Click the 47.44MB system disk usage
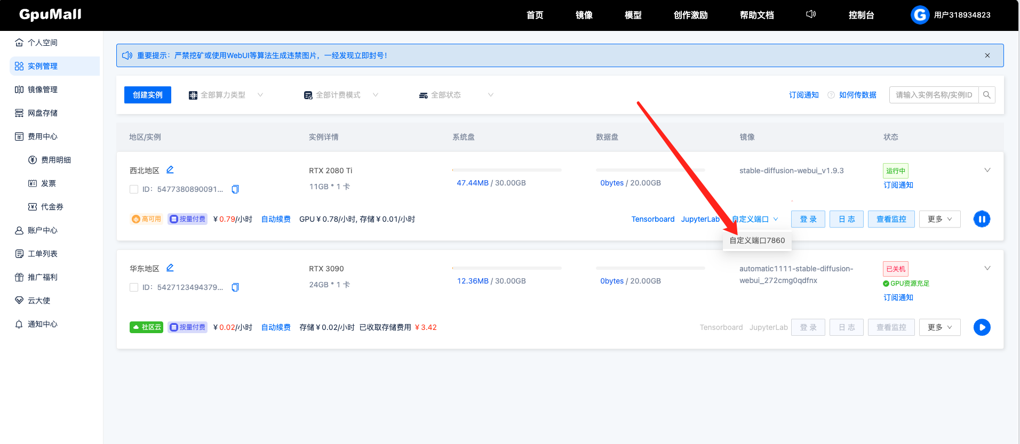Screen dimensions: 1020x444 point(473,183)
